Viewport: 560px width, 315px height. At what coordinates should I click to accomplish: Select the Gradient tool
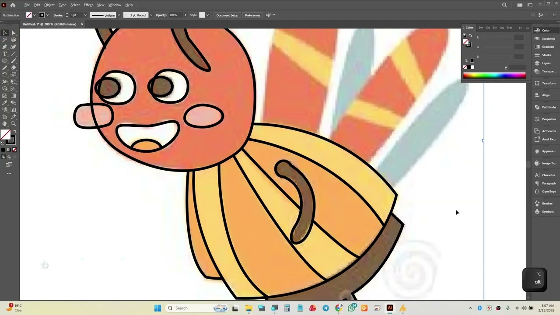14,96
